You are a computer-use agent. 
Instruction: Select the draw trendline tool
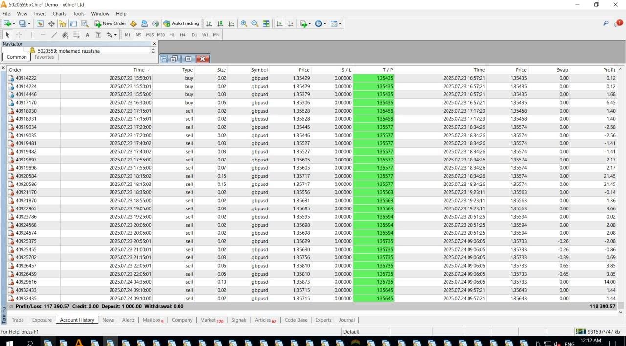coord(54,35)
